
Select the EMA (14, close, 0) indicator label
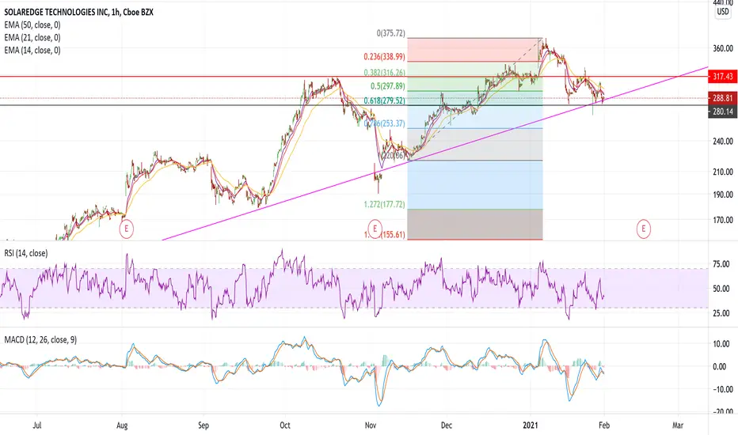[x=32, y=51]
